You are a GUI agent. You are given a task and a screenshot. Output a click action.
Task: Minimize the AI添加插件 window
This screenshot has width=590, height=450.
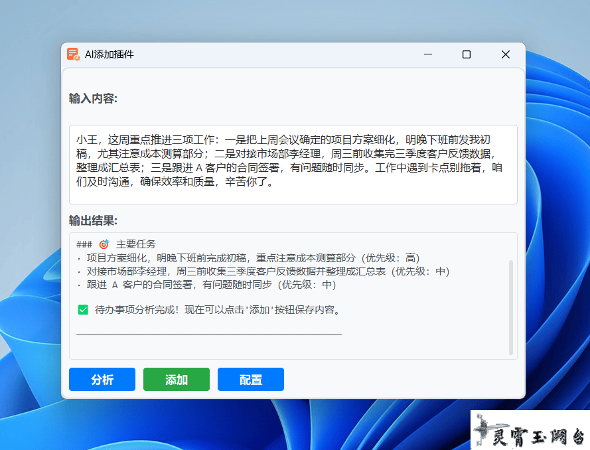pyautogui.click(x=428, y=54)
